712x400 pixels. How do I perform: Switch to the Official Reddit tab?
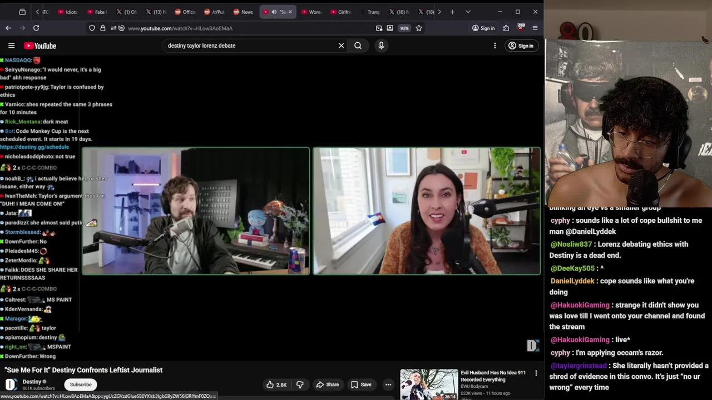click(185, 12)
